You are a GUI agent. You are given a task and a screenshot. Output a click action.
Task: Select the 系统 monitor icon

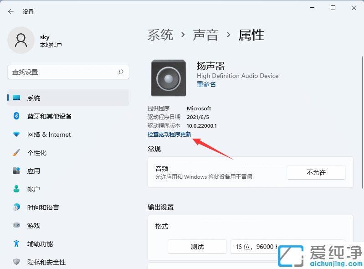coord(16,98)
